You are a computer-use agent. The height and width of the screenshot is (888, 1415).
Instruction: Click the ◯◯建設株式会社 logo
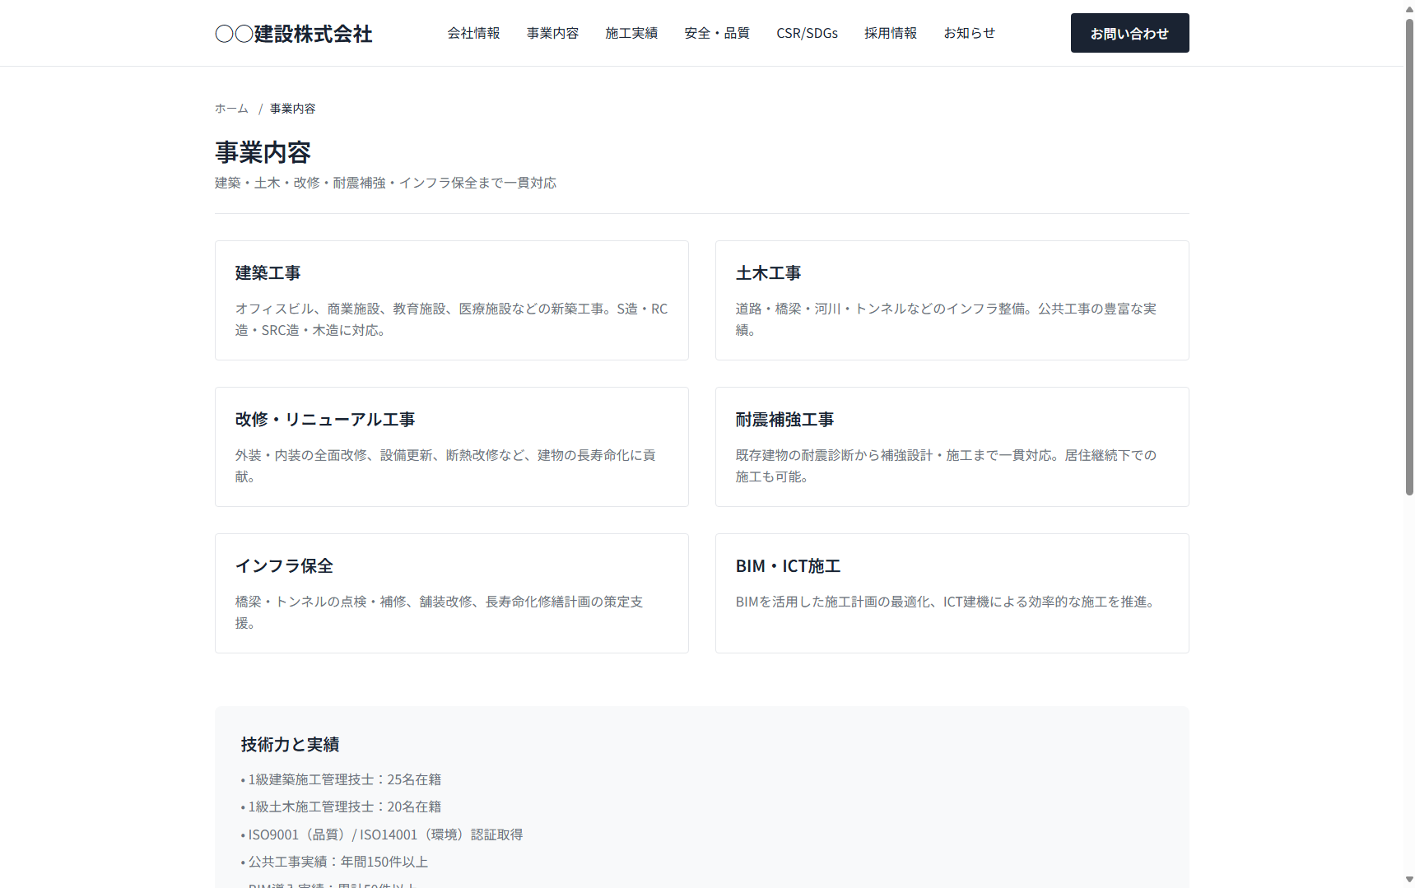(292, 34)
